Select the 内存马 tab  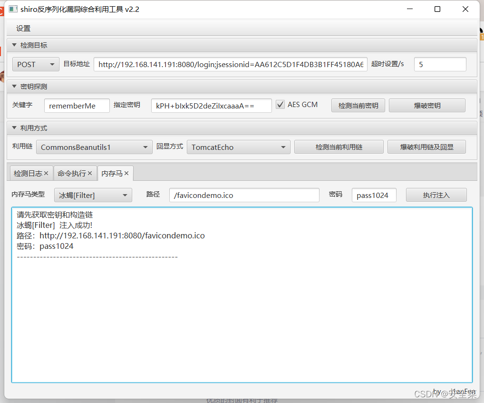point(112,174)
